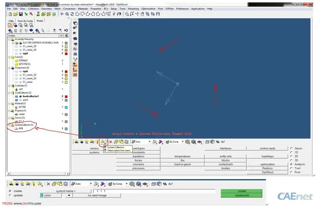Click the previous view arrow icon

[62, 14]
